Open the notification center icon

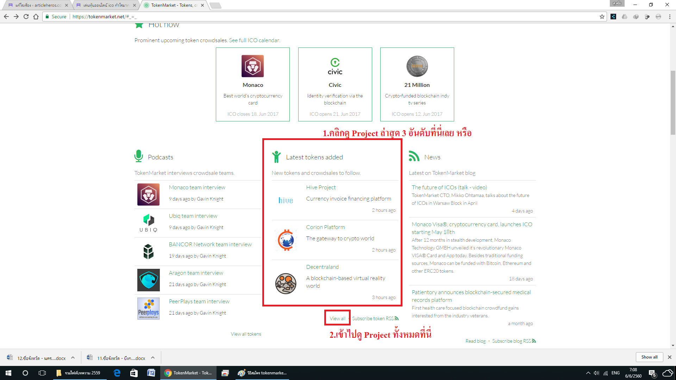(652, 373)
